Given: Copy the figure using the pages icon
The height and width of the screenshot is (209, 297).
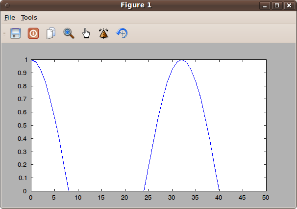Looking at the screenshot, I should coord(51,33).
